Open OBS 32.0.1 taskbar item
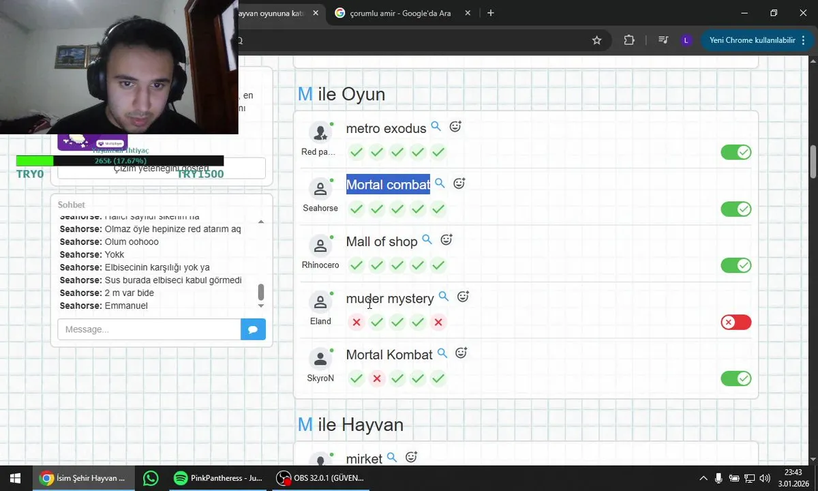Screen dimensions: 818x491 click(320, 478)
